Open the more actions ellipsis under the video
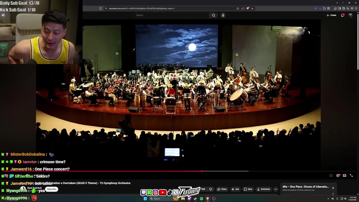The width and height of the screenshot is (359, 202). click(275, 189)
